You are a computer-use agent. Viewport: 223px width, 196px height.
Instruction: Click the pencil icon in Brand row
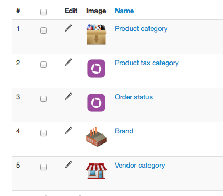pos(68,131)
